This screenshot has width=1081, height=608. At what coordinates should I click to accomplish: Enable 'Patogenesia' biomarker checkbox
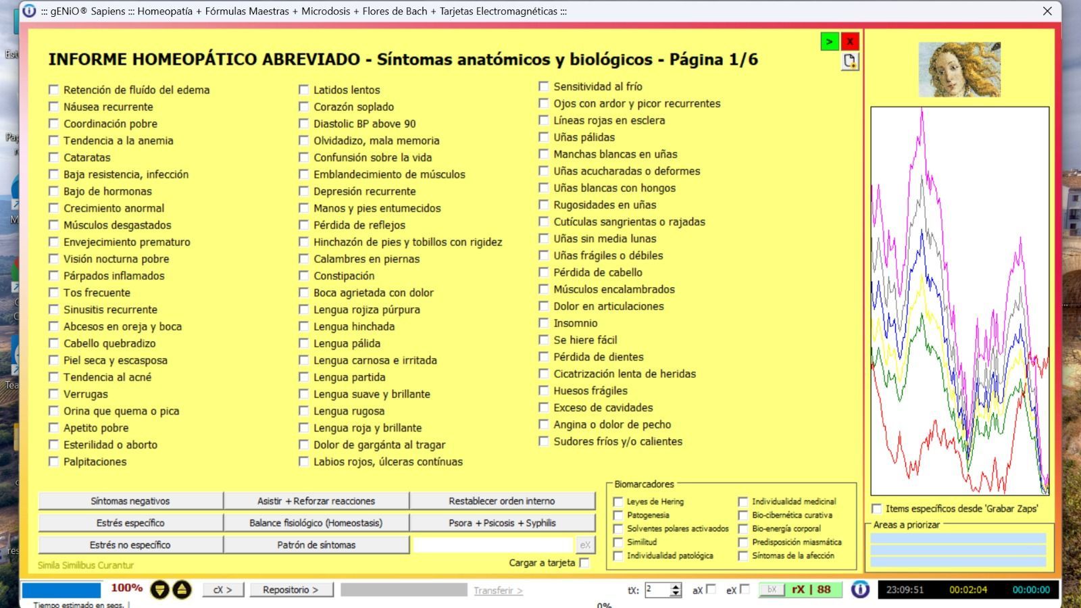pyautogui.click(x=618, y=515)
